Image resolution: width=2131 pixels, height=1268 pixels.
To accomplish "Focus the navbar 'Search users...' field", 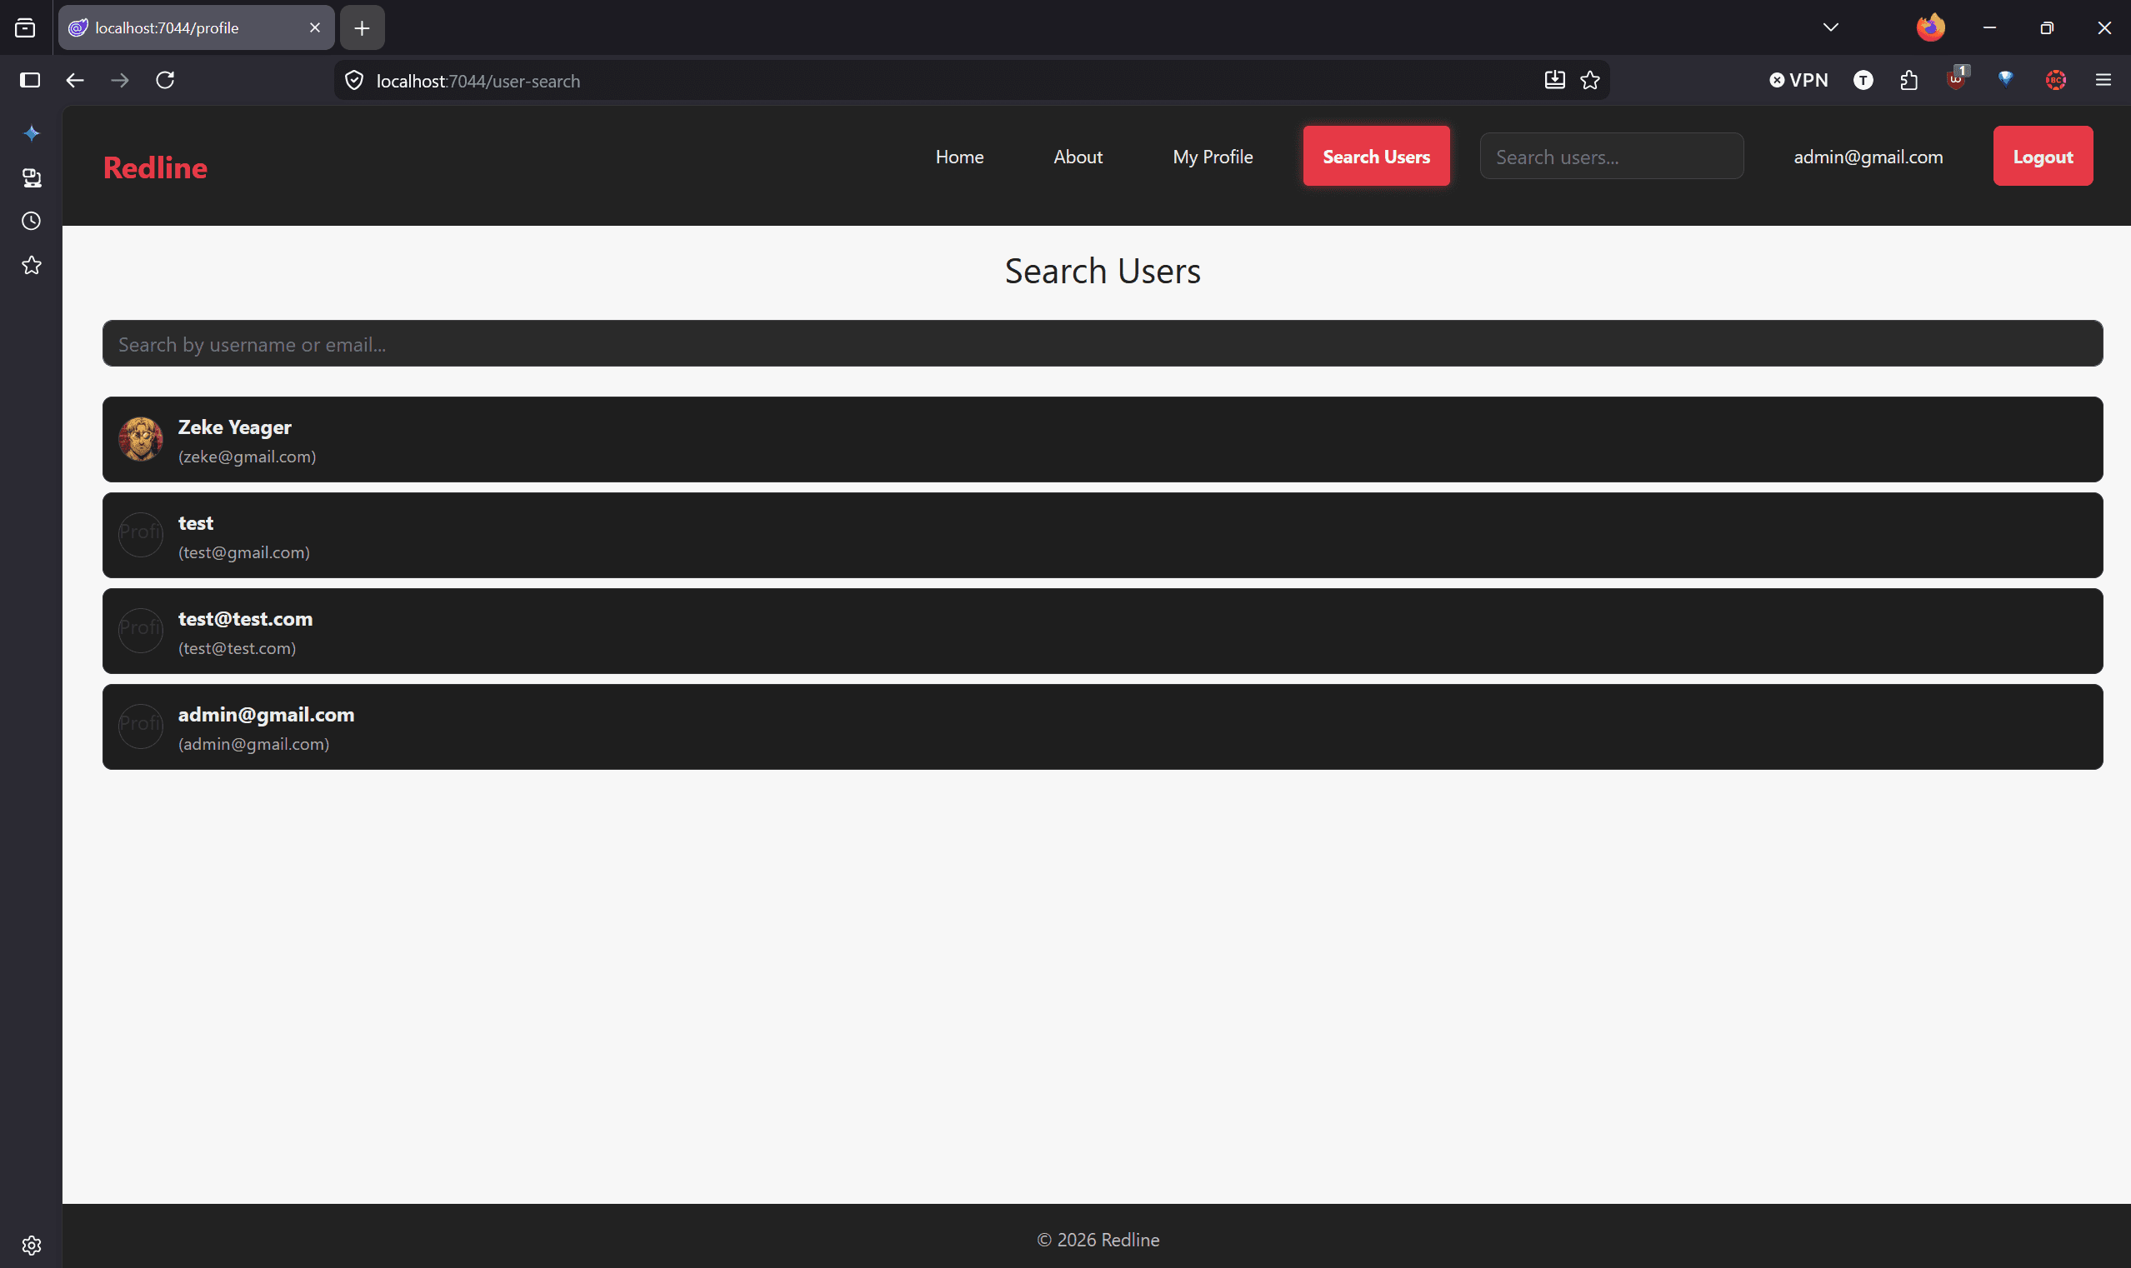I will (1611, 157).
